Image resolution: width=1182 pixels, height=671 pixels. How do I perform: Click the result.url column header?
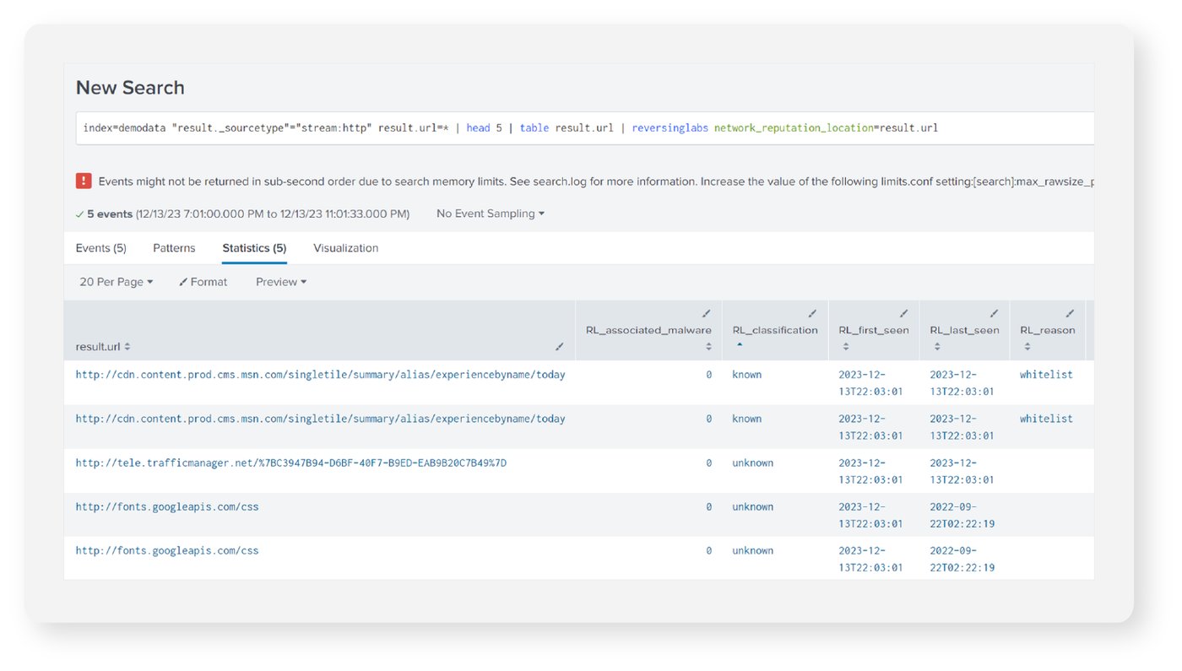[x=99, y=347]
